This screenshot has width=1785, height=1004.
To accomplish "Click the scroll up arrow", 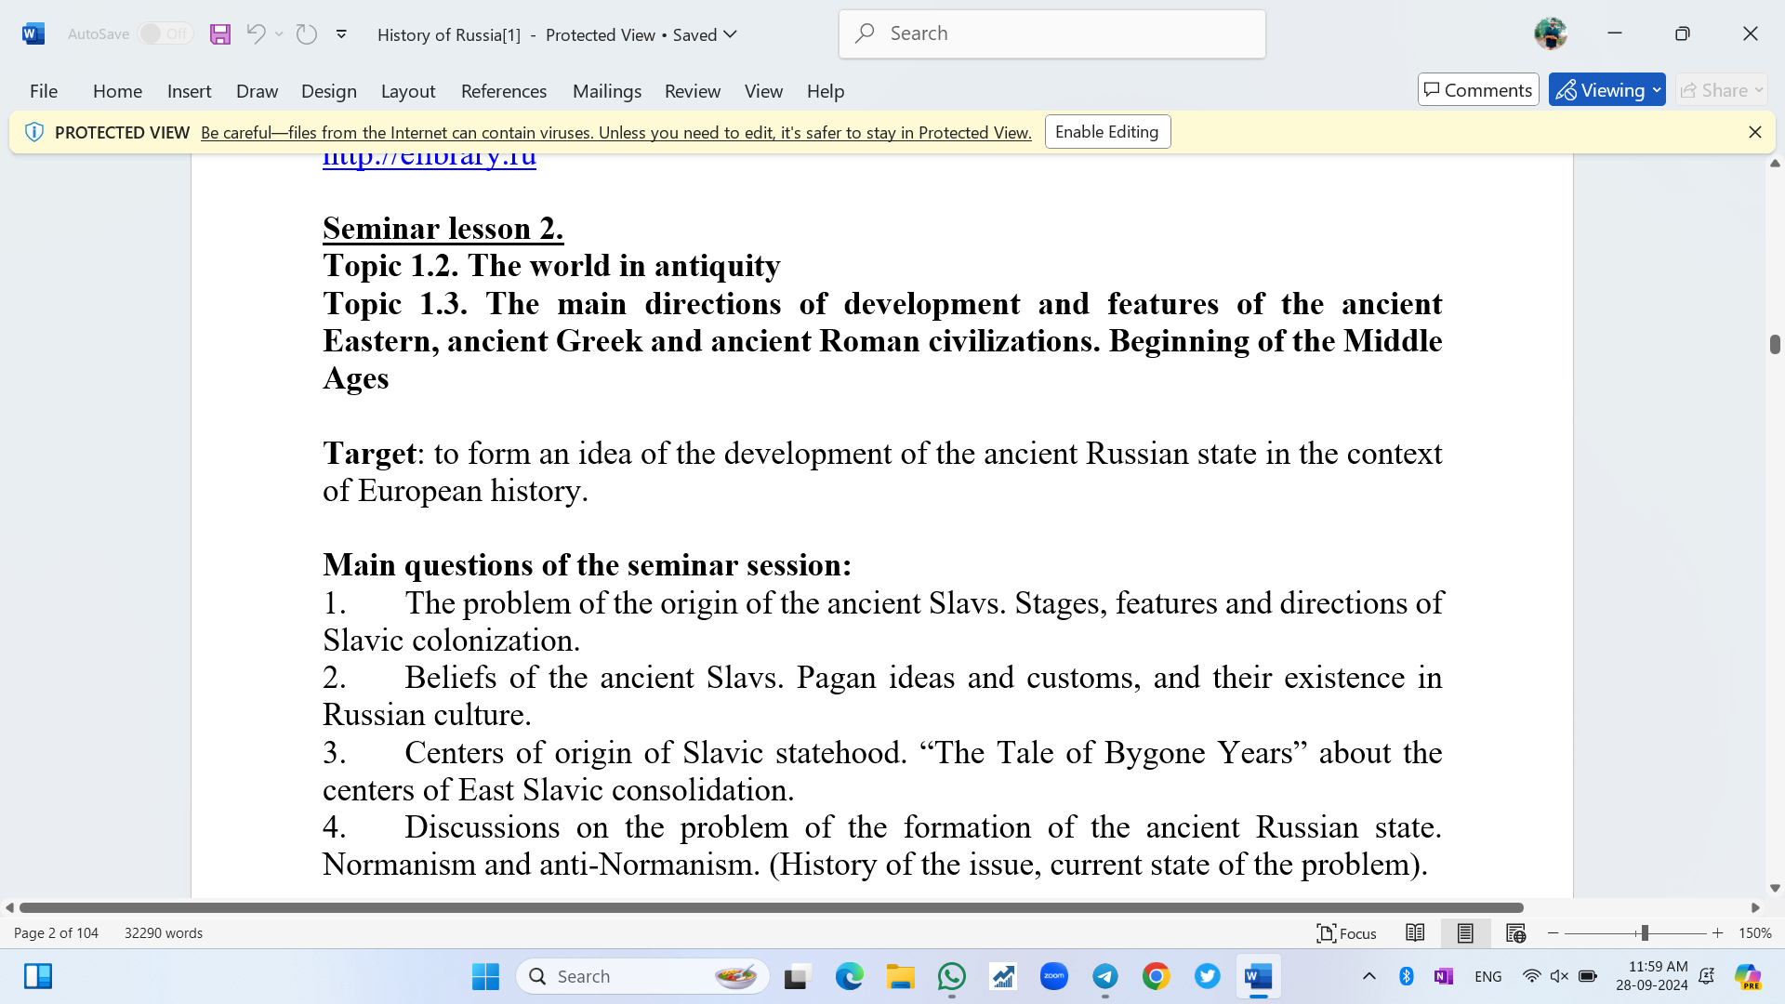I will point(1775,164).
